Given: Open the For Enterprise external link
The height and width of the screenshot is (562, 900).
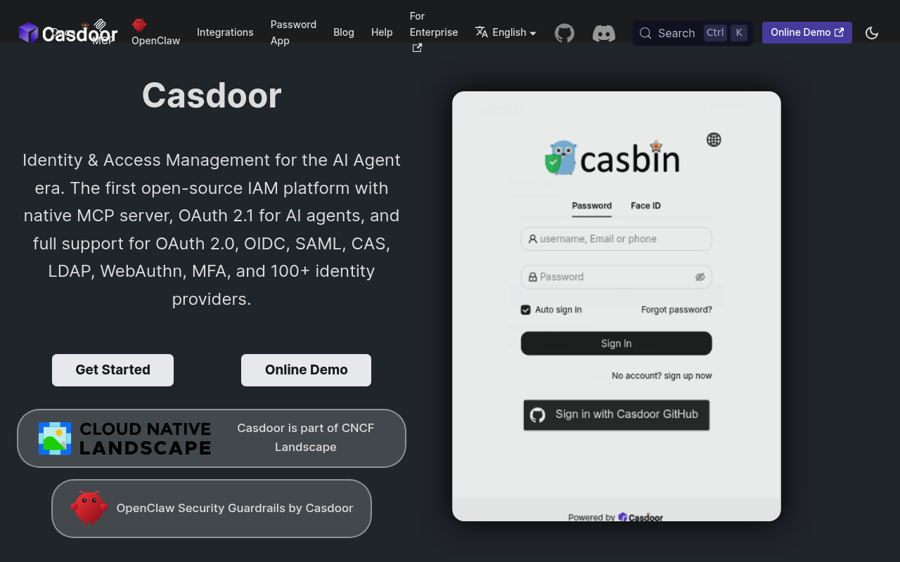Looking at the screenshot, I should click(x=434, y=32).
